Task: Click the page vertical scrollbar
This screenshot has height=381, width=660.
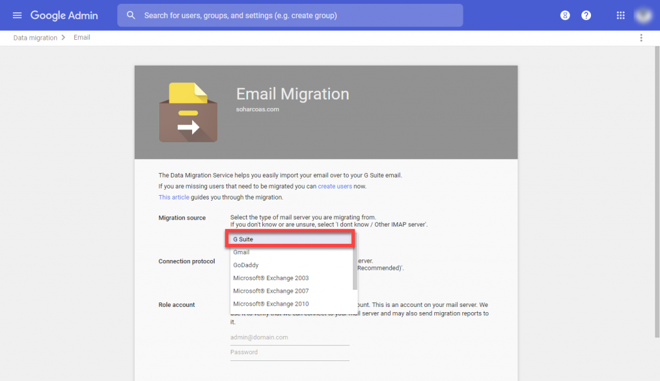Action: tap(657, 191)
